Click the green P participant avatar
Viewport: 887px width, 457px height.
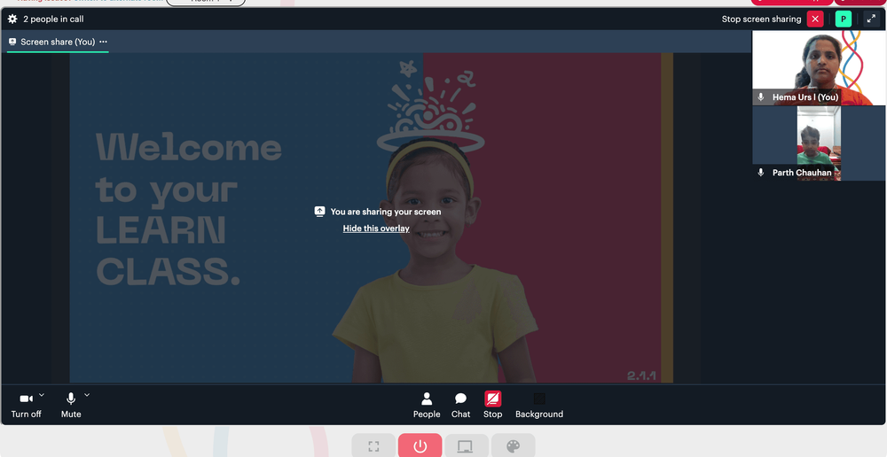844,19
